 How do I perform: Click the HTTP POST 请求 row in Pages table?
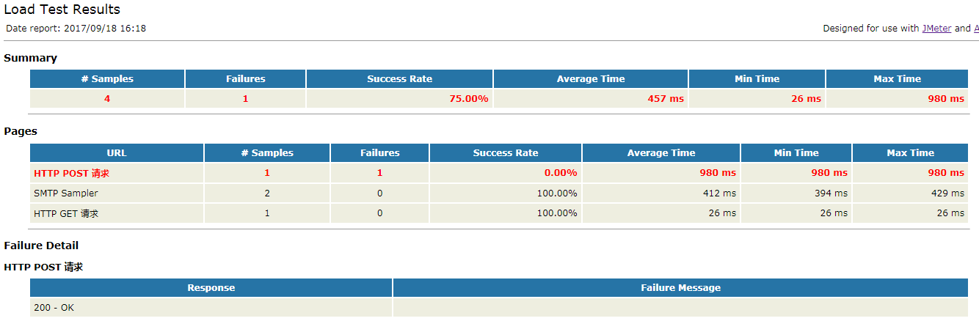click(x=499, y=173)
